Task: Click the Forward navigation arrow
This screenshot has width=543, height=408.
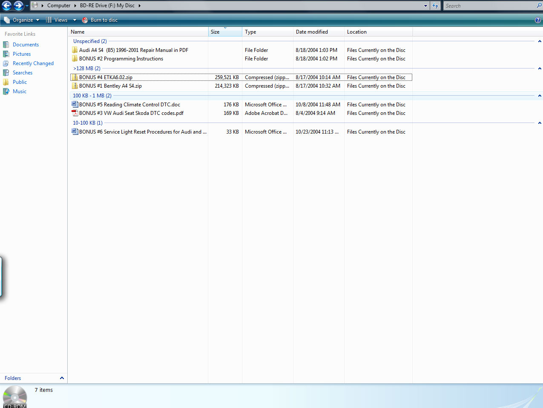Action: 18,6
